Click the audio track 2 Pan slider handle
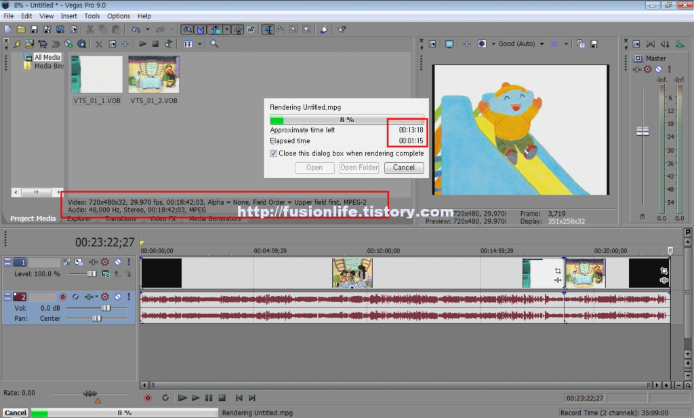The image size is (694, 418). 96,319
